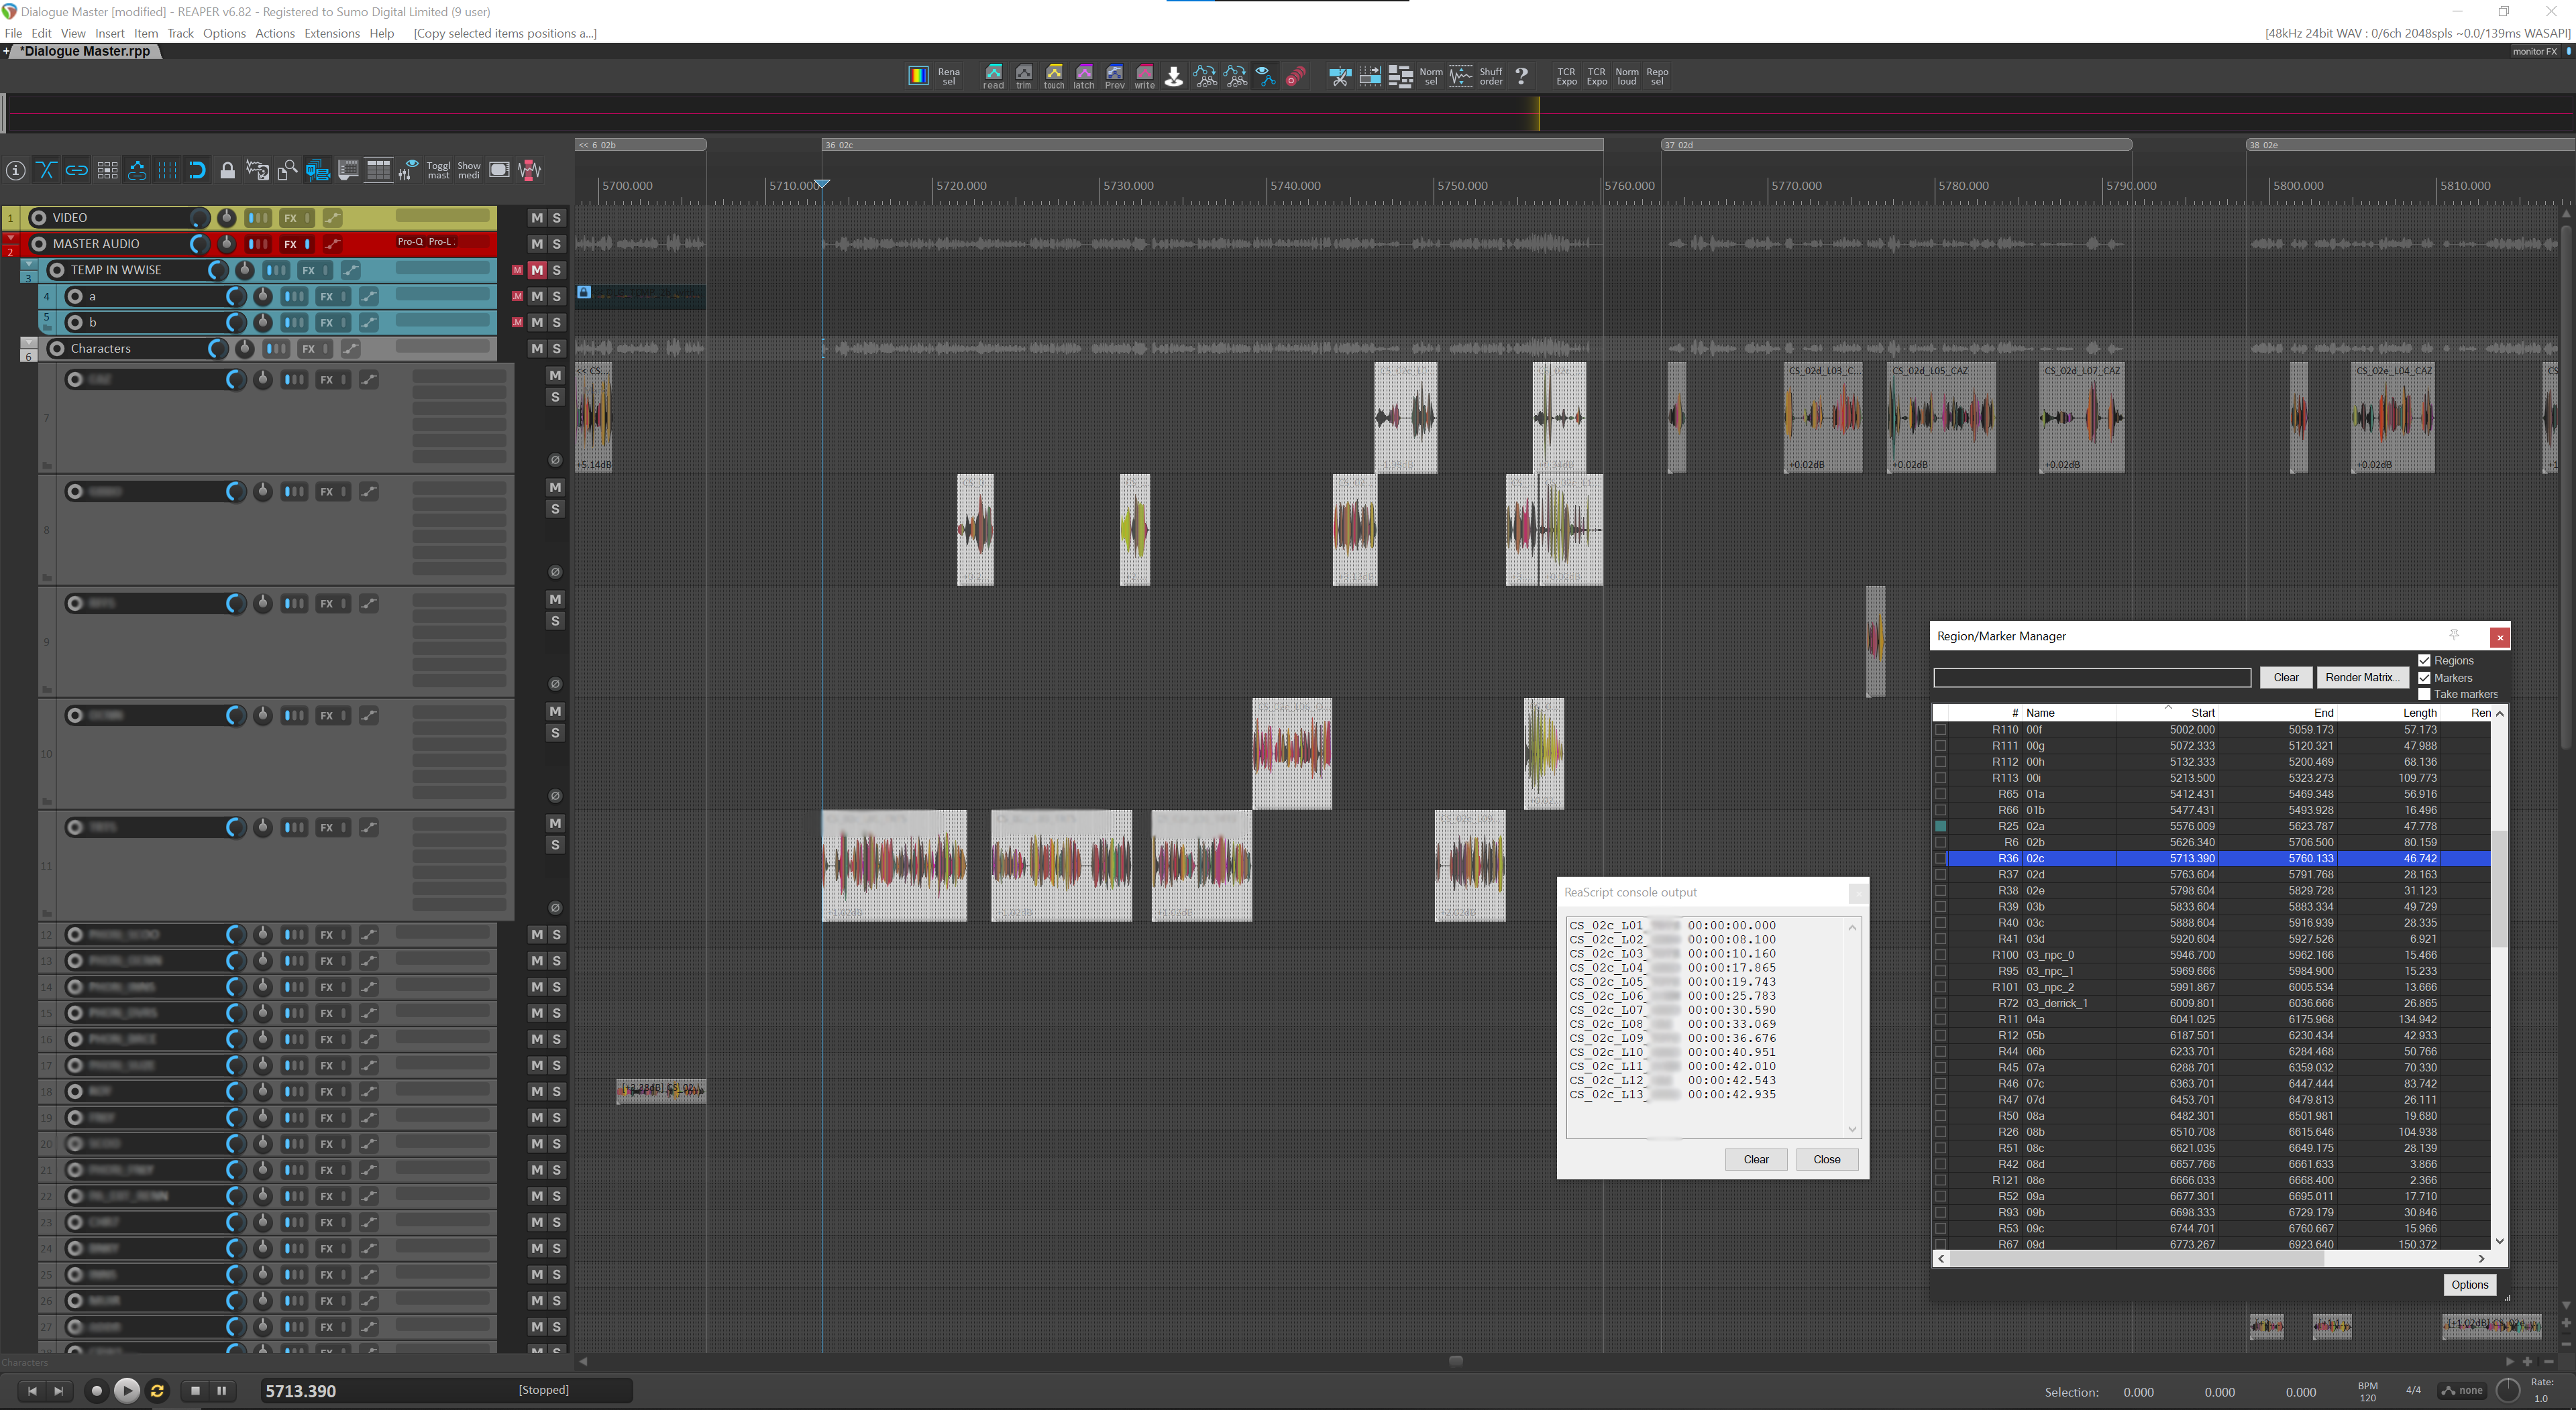2576x1410 pixels.
Task: Open FX chain on VIDEO track
Action: click(290, 218)
